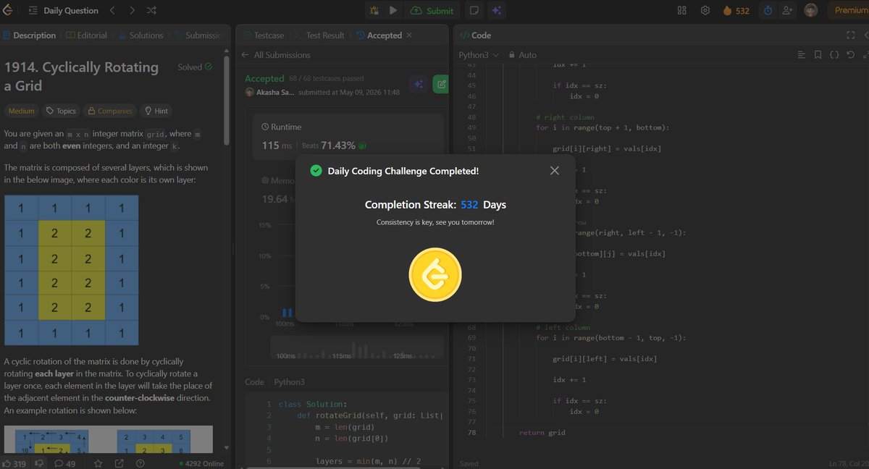Click the bookmark icon in code editor
The width and height of the screenshot is (869, 469).
click(818, 55)
